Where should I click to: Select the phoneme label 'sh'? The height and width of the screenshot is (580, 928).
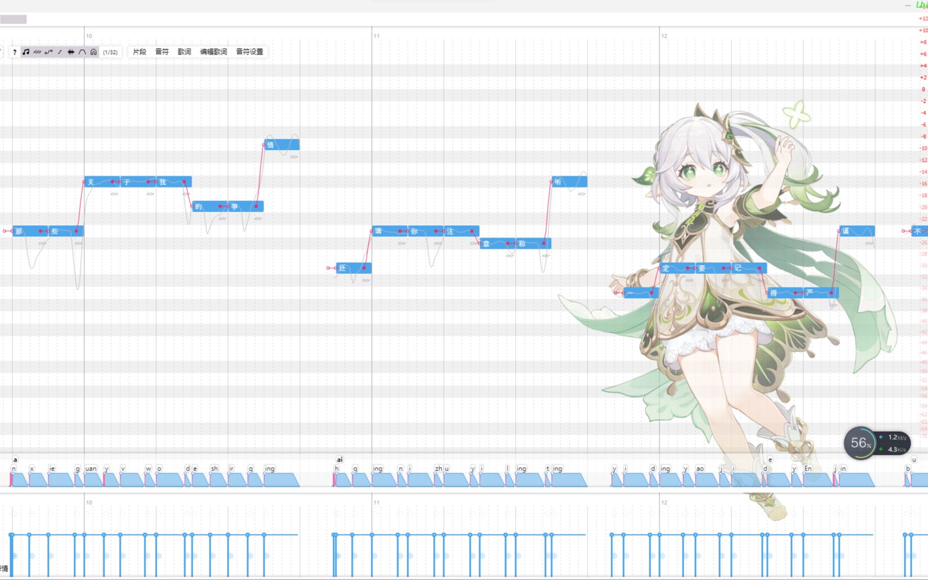(215, 468)
